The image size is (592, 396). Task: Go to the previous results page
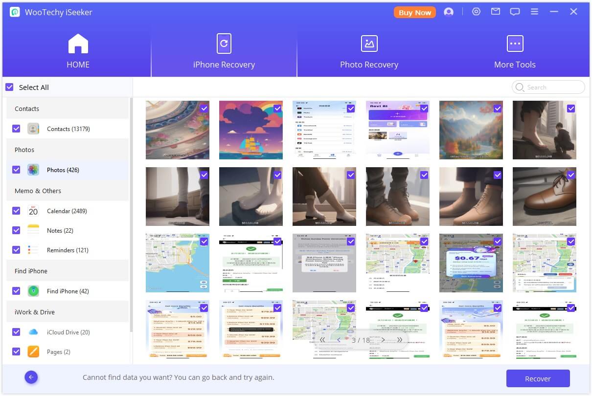point(339,339)
